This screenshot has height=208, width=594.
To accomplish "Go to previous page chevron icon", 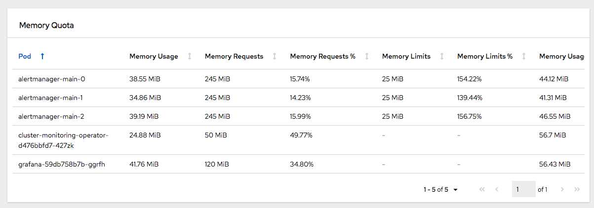I will click(x=497, y=189).
